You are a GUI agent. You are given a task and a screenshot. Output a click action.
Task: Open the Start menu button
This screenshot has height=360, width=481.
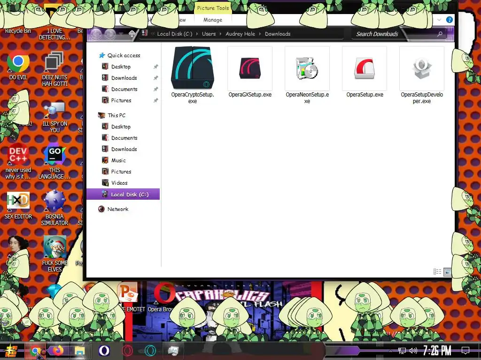click(12, 351)
